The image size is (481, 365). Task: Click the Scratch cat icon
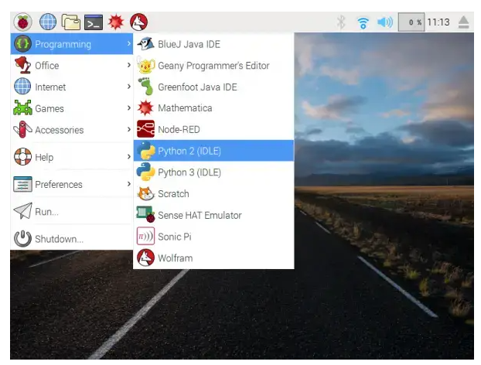[145, 193]
